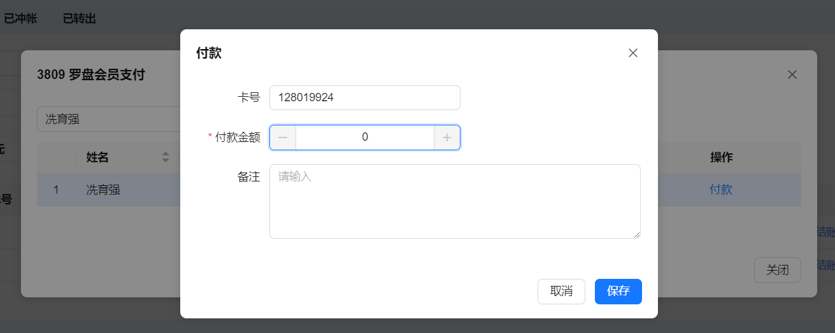The width and height of the screenshot is (835, 333).
Task: Close the 付款 dialog with the X icon
Action: pyautogui.click(x=633, y=53)
